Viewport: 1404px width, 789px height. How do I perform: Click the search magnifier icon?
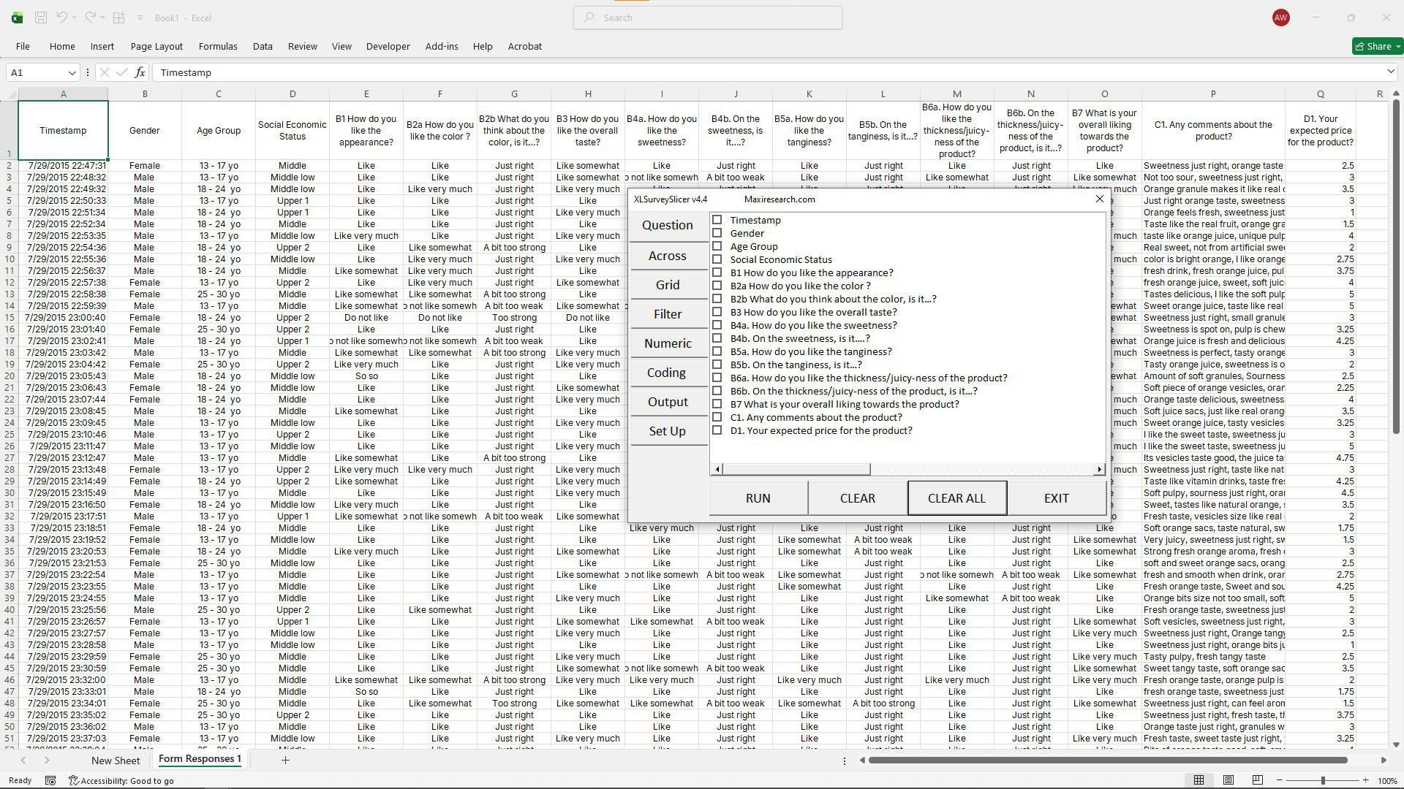click(x=589, y=18)
